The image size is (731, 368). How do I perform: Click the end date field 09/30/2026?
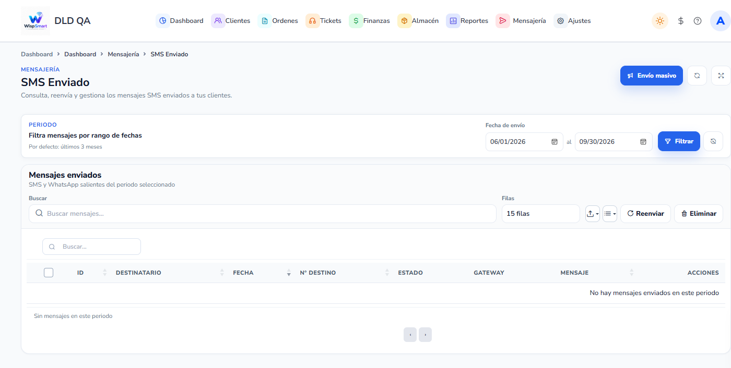point(614,142)
